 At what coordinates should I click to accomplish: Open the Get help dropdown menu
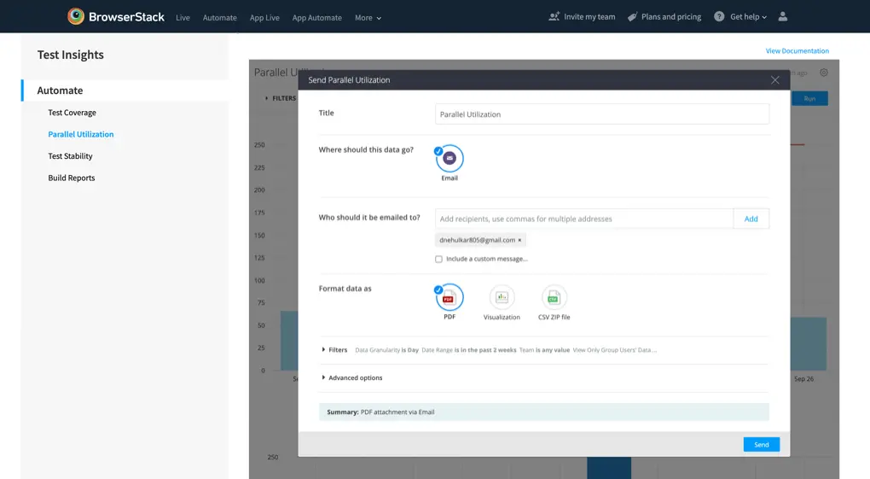(740, 17)
